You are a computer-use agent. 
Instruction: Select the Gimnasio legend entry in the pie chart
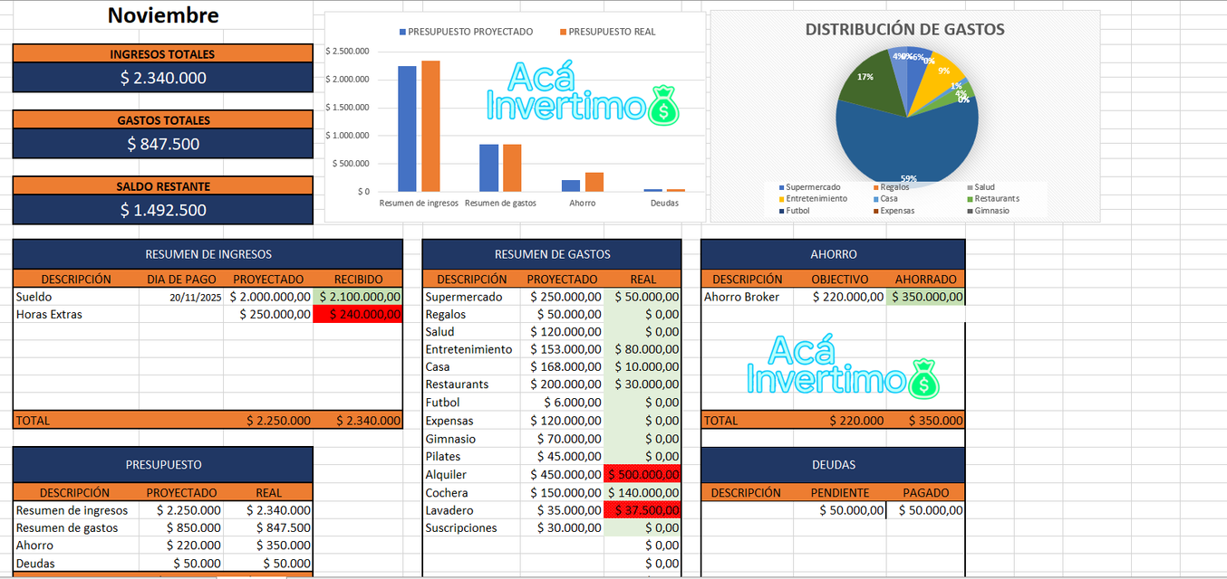(991, 211)
